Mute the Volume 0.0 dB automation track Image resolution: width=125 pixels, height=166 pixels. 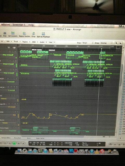[15, 96]
